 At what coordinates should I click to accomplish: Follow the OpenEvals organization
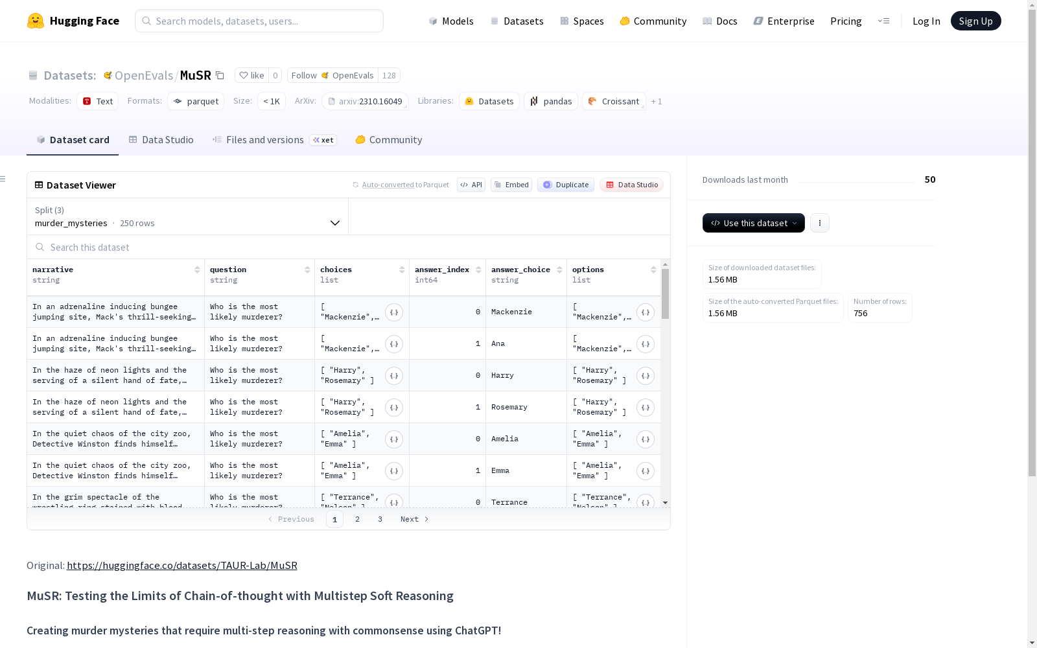pyautogui.click(x=332, y=75)
